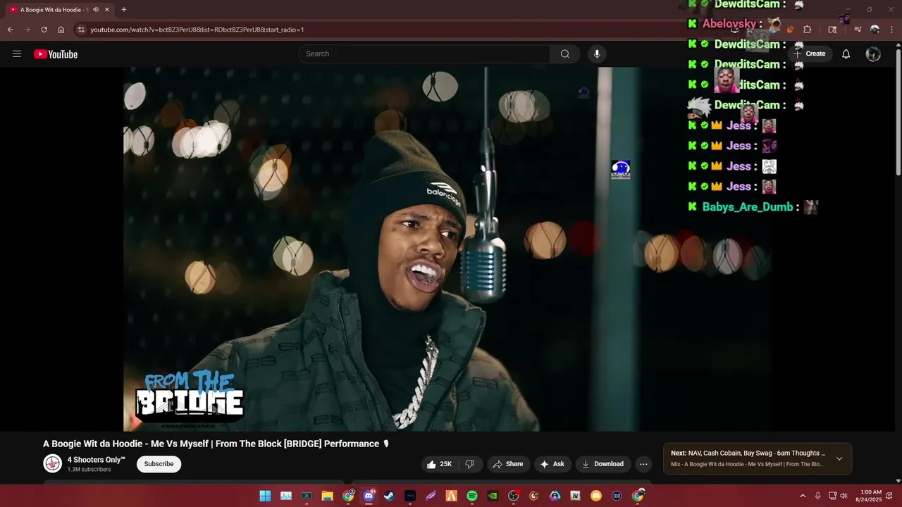Open the media controls music note icon
Image resolution: width=902 pixels, height=507 pixels.
coord(858,30)
